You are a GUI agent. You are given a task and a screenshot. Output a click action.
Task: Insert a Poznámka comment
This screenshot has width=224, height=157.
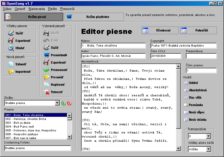(x=193, y=105)
